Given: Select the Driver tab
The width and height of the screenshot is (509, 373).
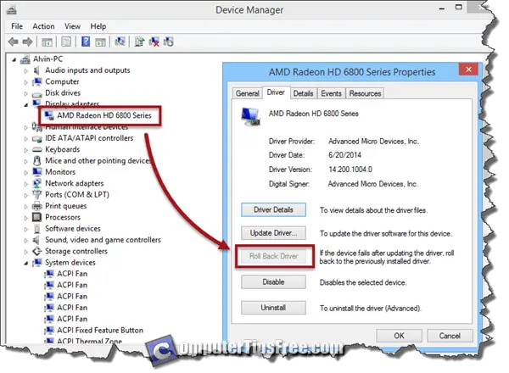Looking at the screenshot, I should 276,92.
